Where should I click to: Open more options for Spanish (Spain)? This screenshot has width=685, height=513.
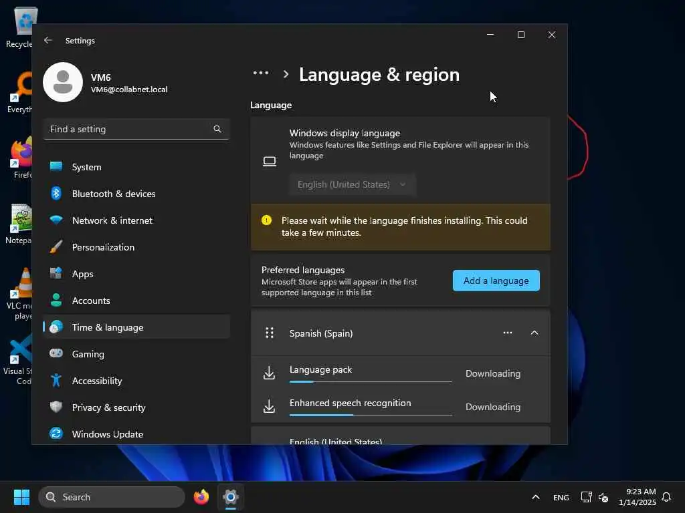point(508,333)
